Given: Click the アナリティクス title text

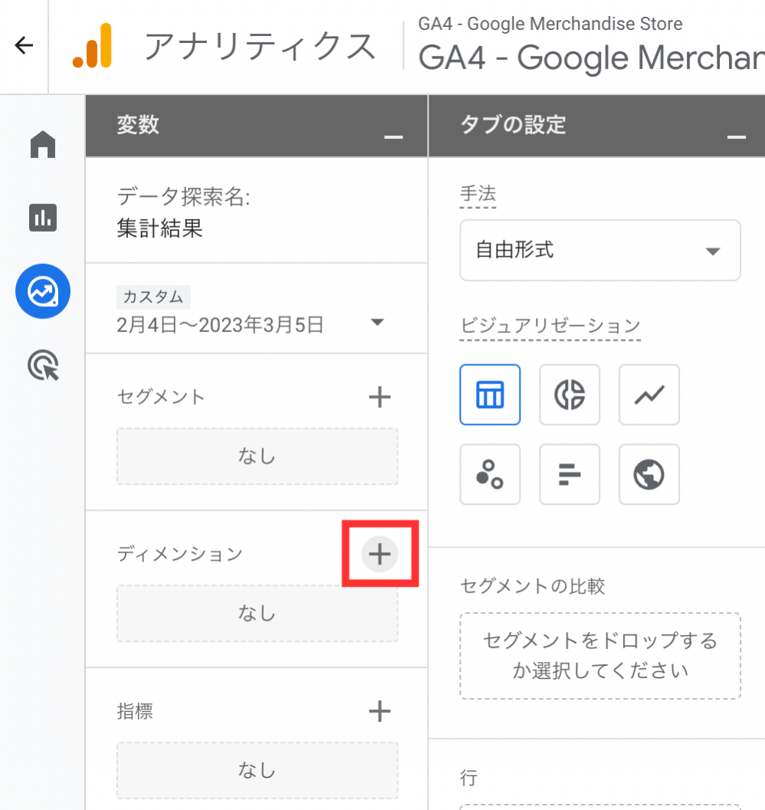Looking at the screenshot, I should pos(260,45).
